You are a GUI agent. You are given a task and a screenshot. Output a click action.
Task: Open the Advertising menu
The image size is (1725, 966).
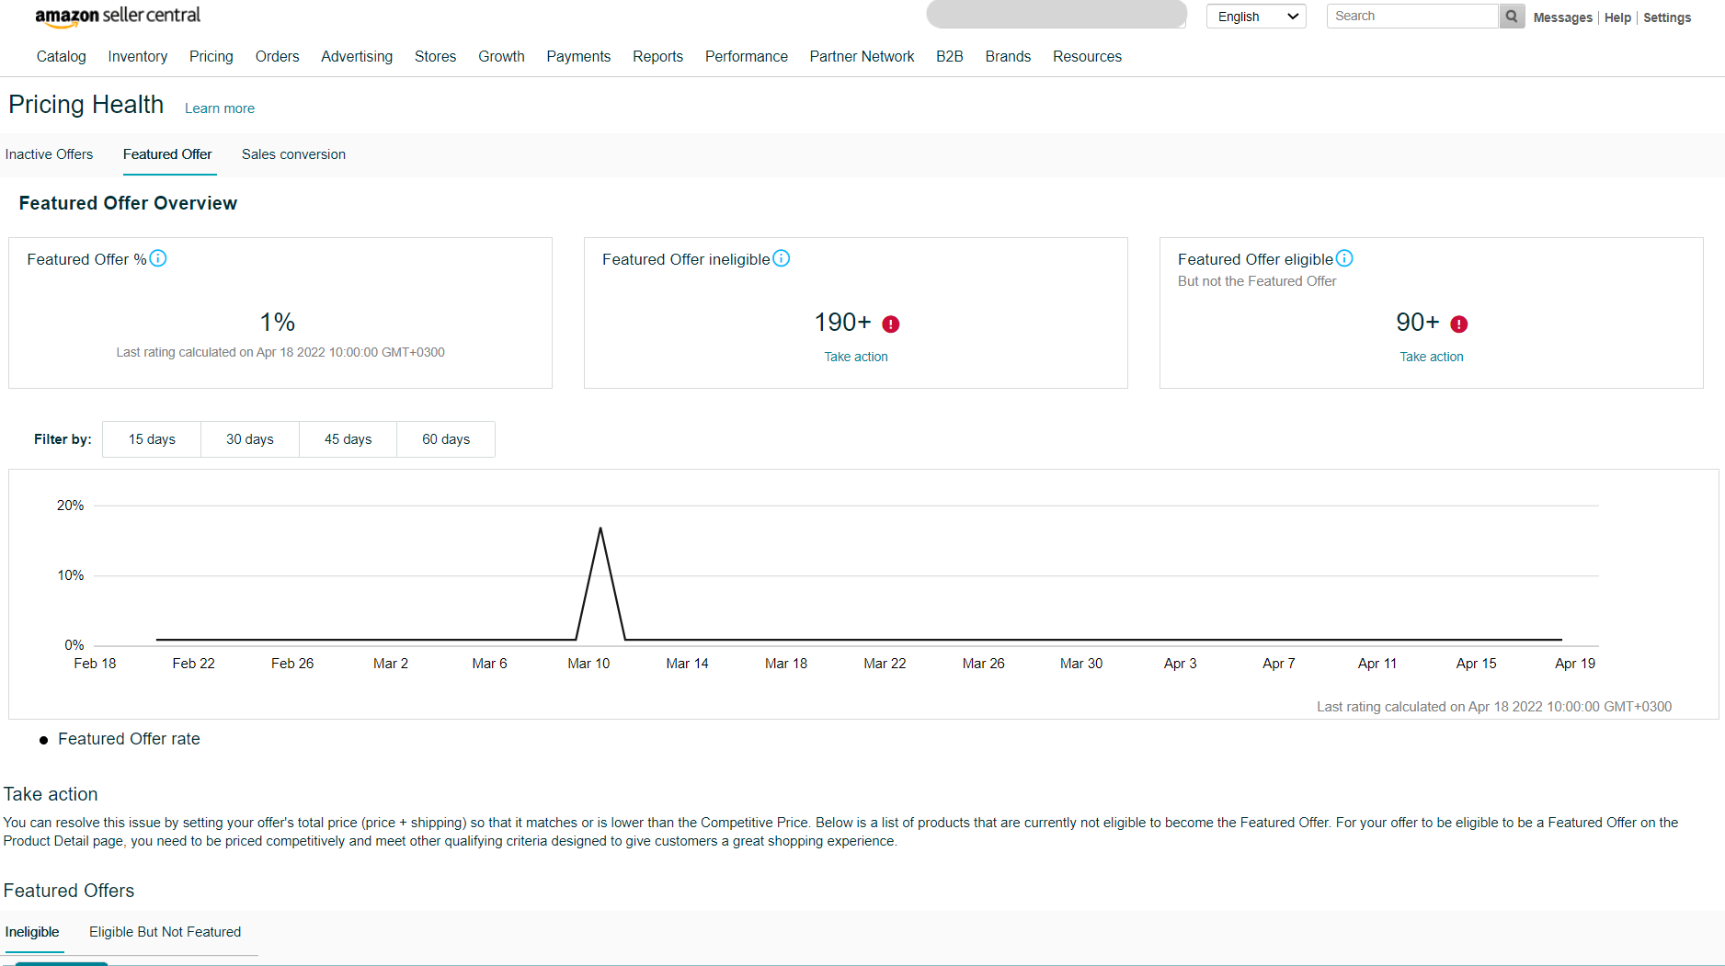click(x=357, y=56)
